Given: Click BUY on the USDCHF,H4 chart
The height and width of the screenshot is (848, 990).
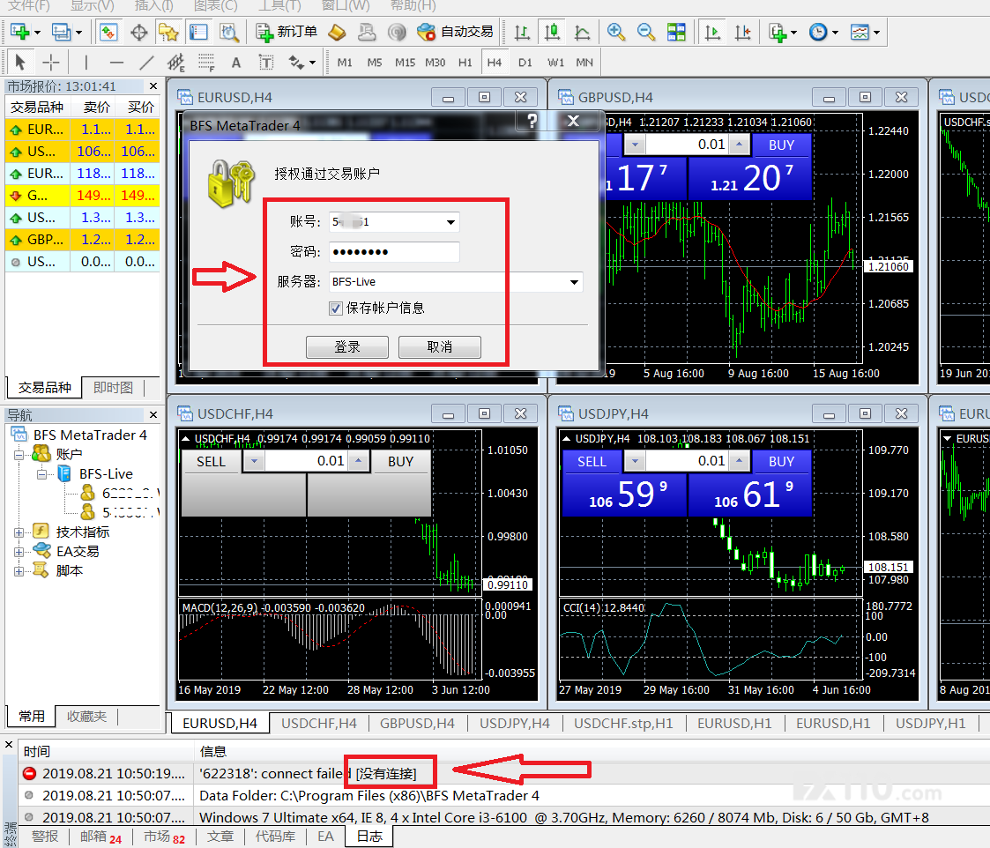Looking at the screenshot, I should point(400,462).
